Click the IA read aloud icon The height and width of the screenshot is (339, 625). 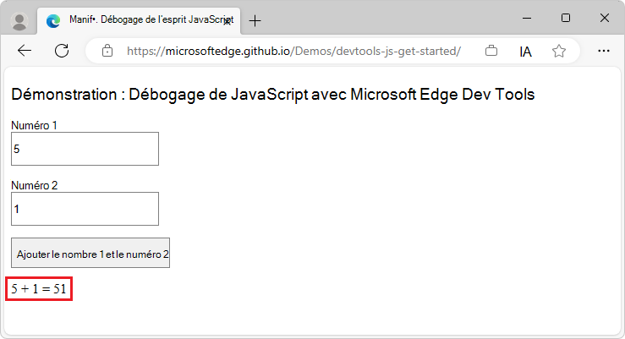(525, 52)
